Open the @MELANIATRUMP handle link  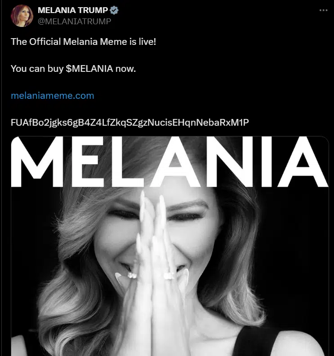coord(74,21)
